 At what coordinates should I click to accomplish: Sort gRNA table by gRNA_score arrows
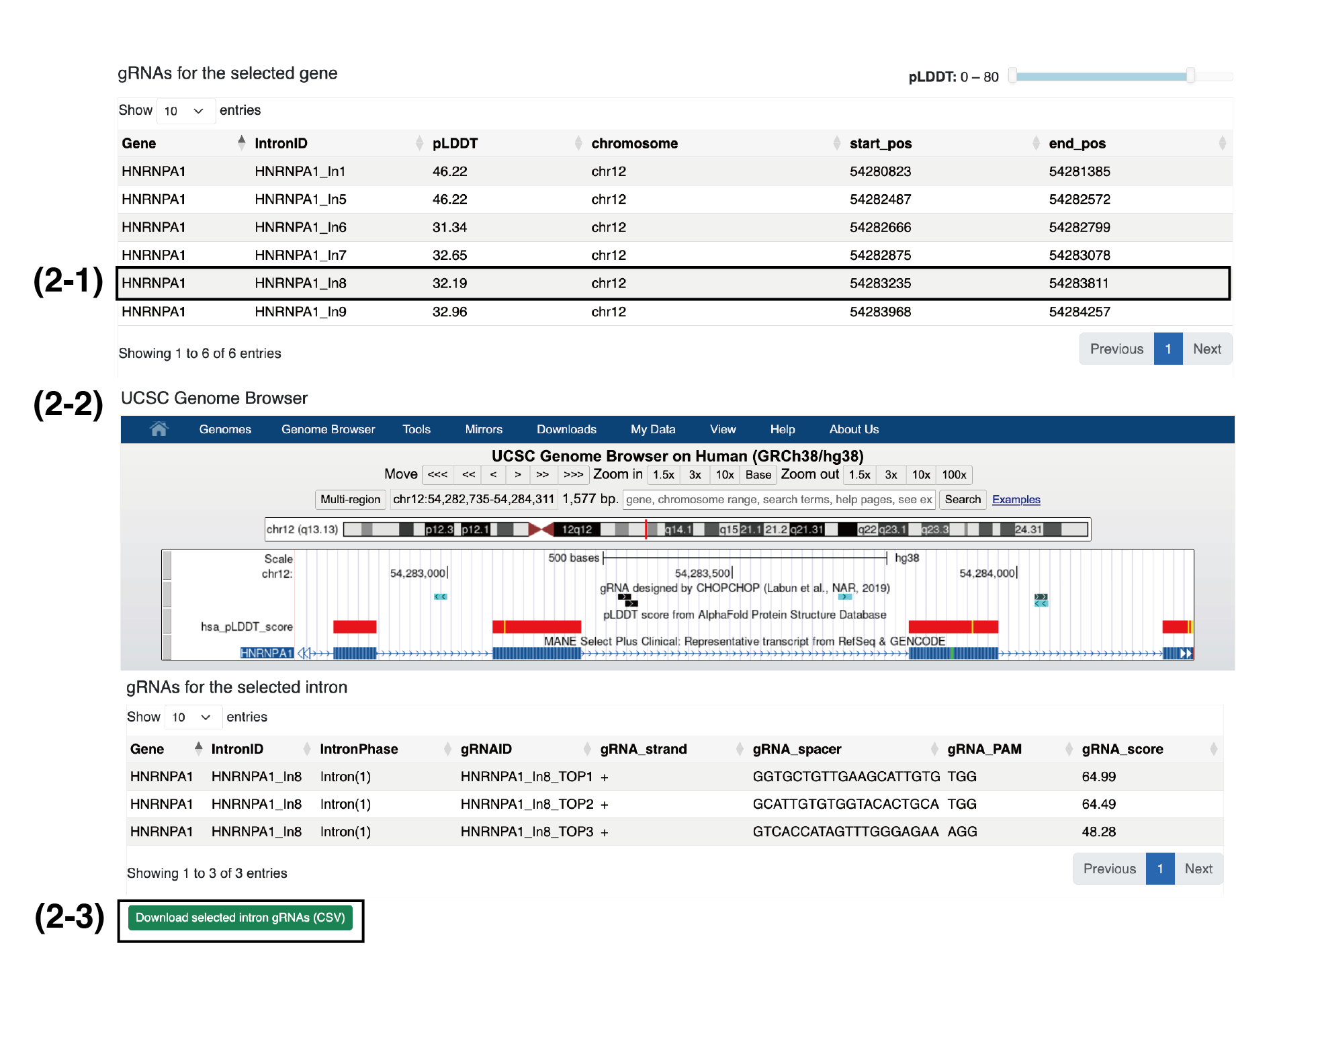point(1213,749)
